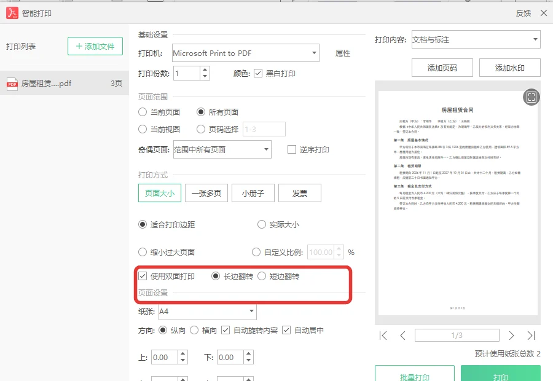Go to next preview page
The image size is (553, 381).
(511, 336)
